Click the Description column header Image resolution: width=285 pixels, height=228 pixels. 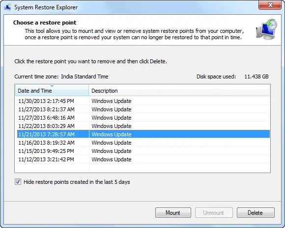coord(179,91)
